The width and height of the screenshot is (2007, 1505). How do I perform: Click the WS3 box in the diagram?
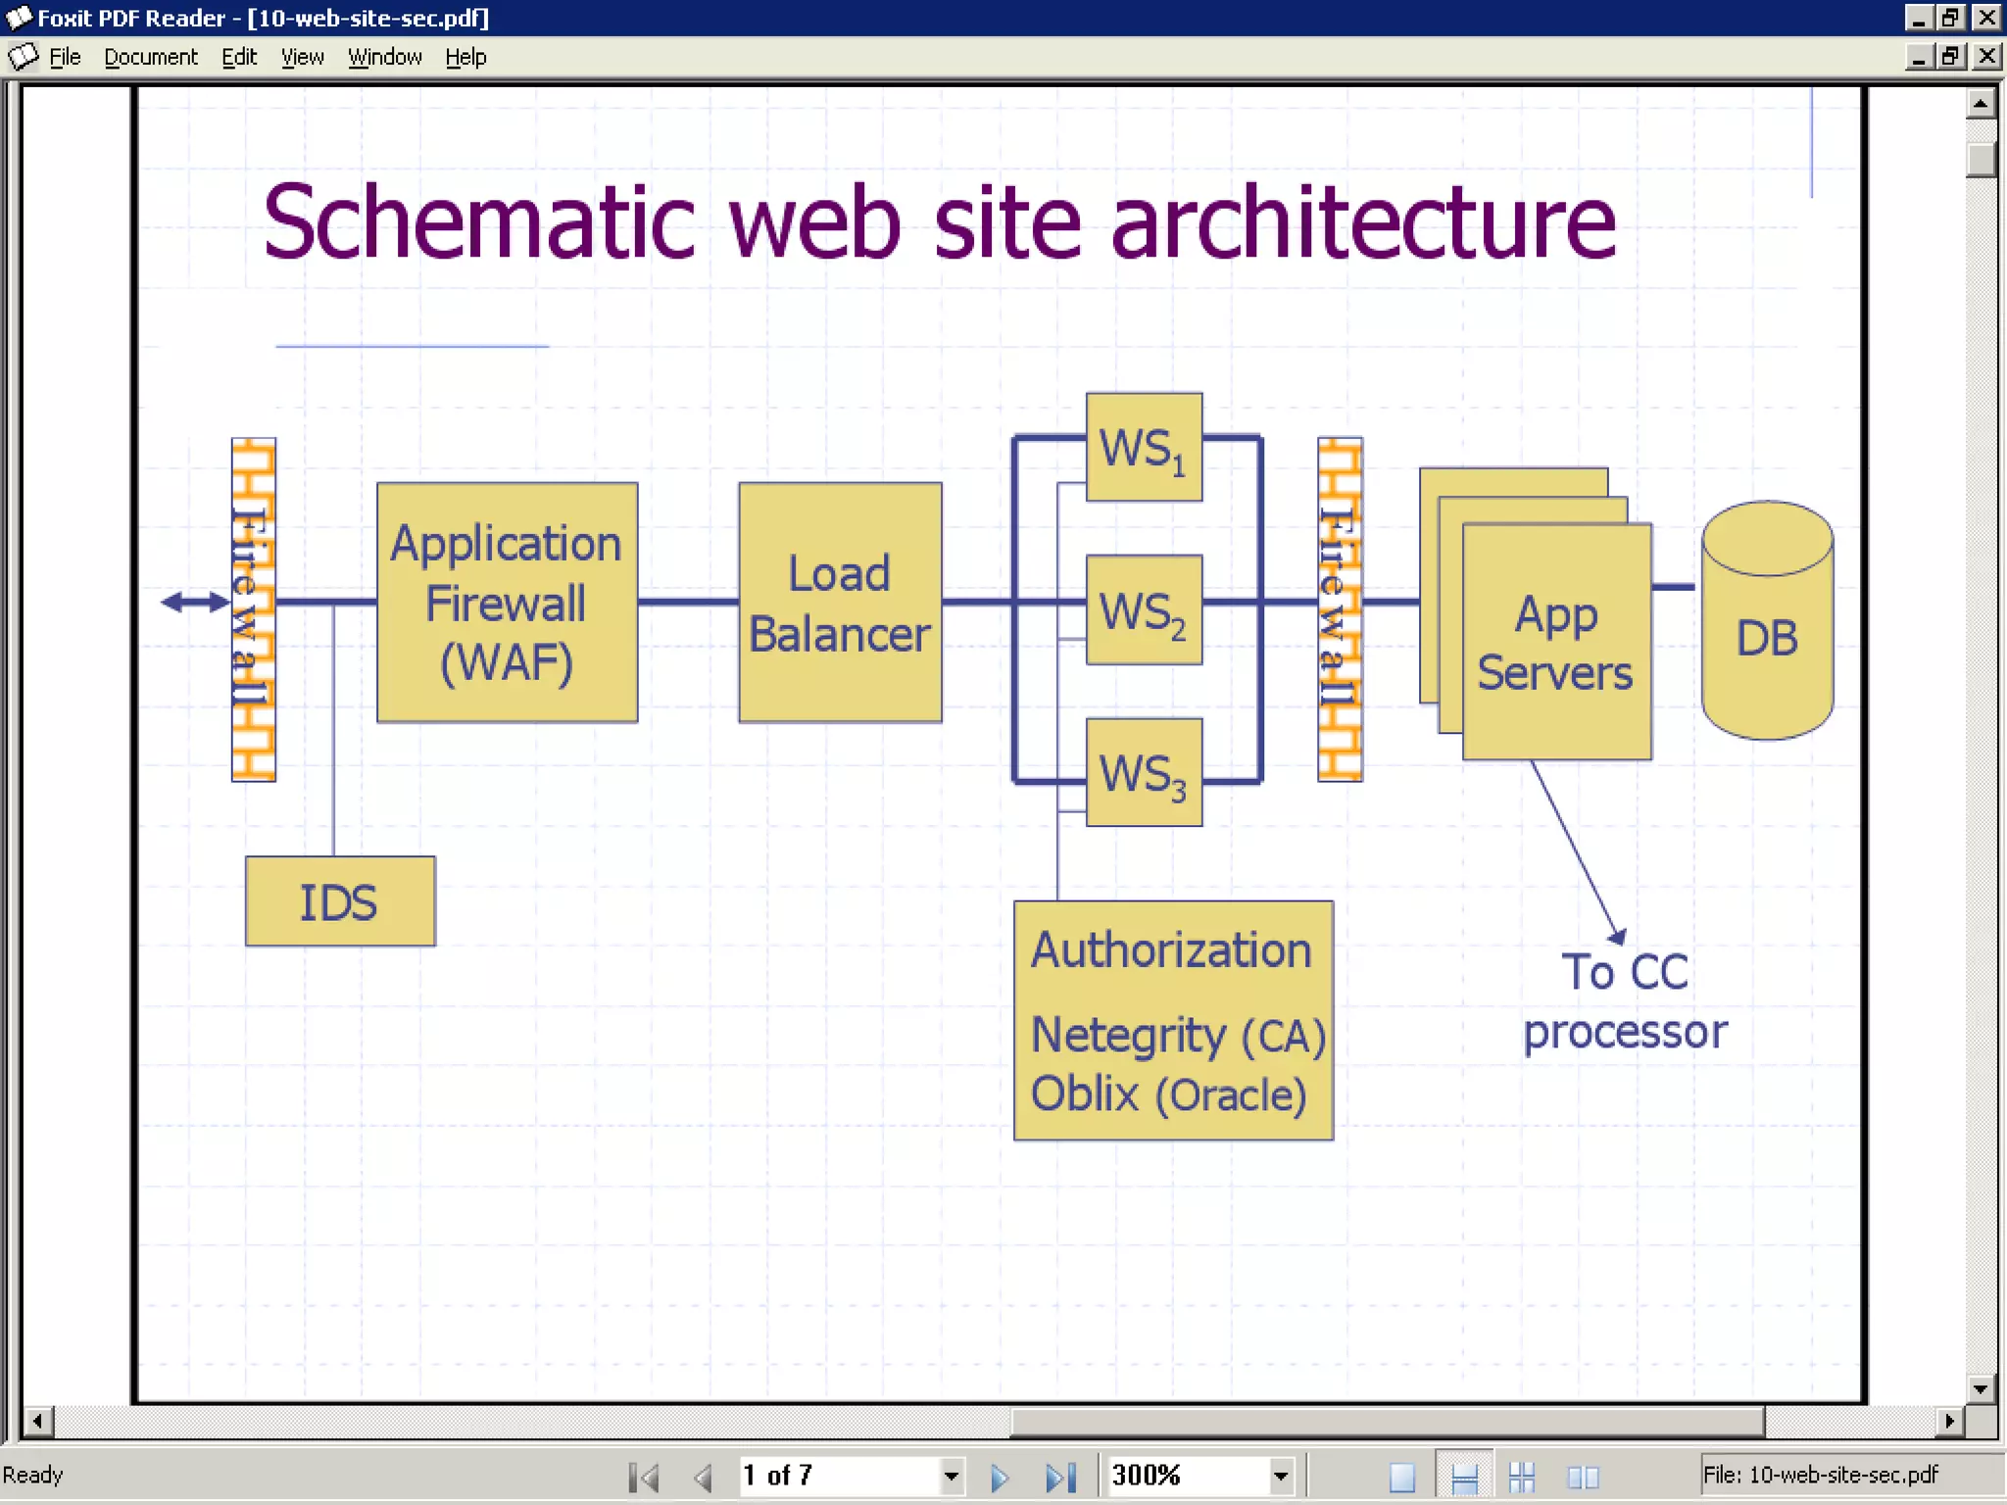point(1144,772)
